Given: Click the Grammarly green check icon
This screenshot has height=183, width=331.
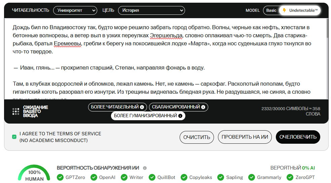Looking at the screenshot, I should (x=252, y=177).
